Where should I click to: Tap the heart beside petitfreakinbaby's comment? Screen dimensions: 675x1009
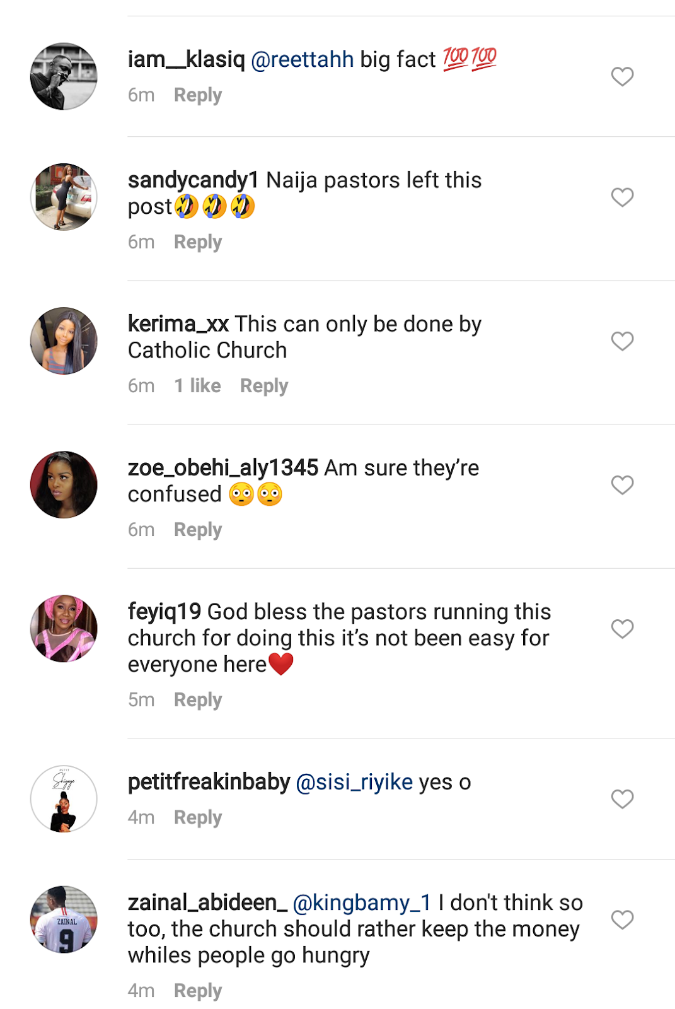[622, 799]
